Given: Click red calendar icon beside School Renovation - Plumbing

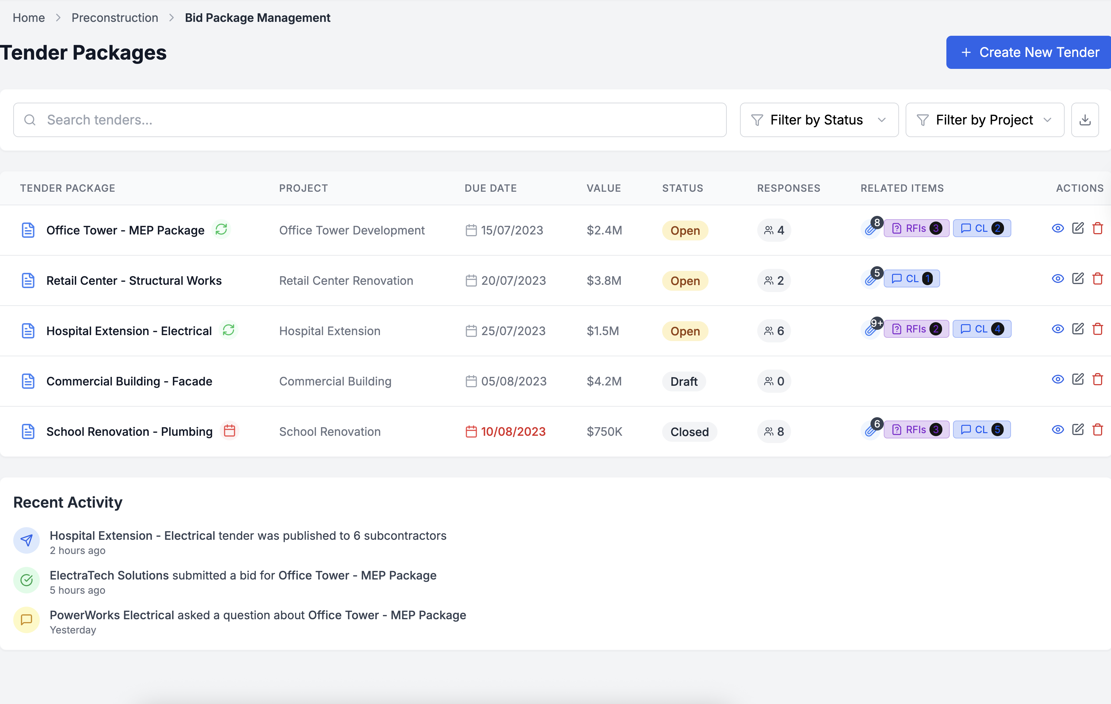Looking at the screenshot, I should tap(229, 430).
